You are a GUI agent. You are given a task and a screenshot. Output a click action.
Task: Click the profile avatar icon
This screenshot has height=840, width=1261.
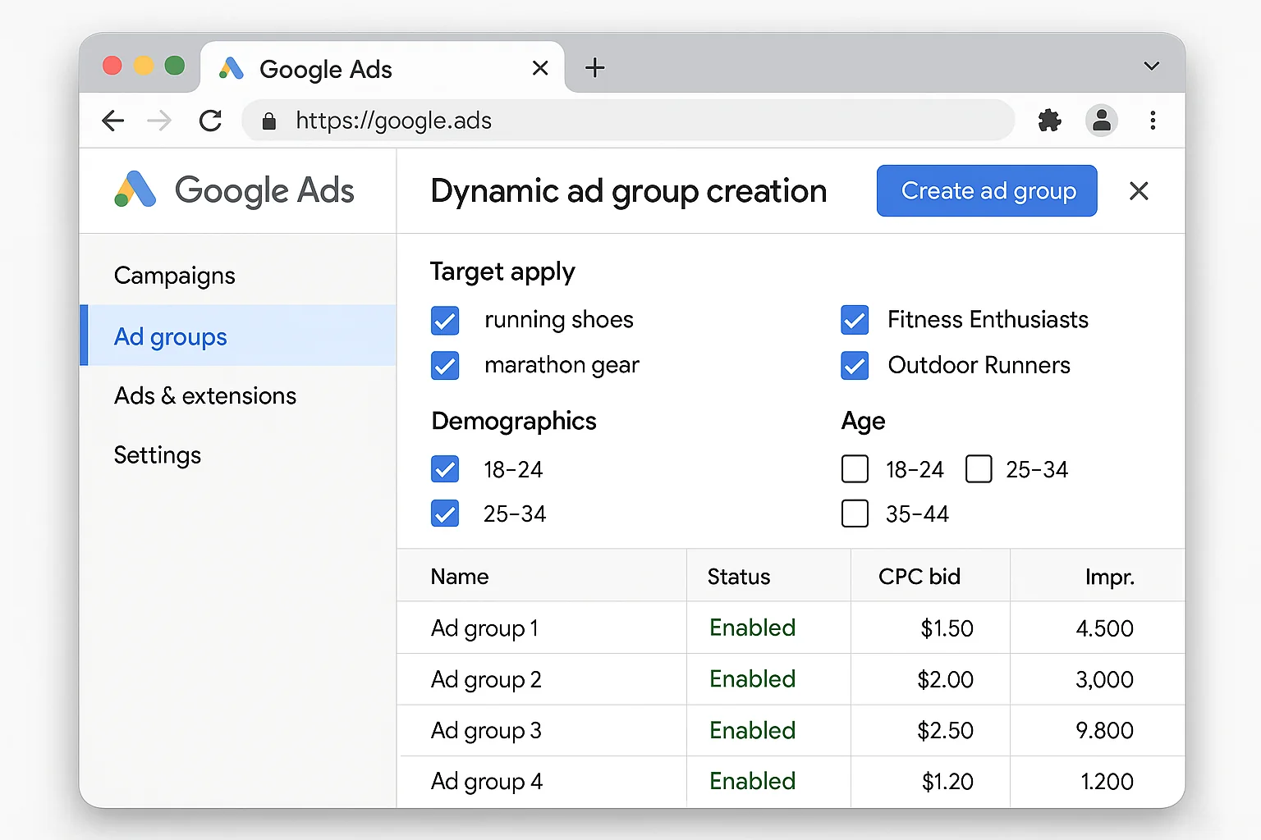coord(1101,121)
